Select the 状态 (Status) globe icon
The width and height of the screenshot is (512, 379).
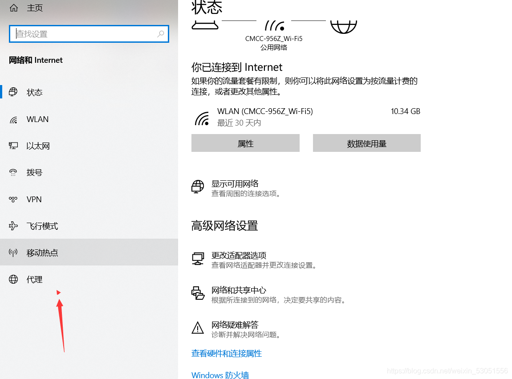coord(13,92)
